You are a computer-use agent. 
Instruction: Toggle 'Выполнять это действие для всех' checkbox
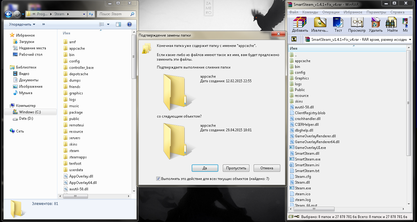click(x=158, y=179)
